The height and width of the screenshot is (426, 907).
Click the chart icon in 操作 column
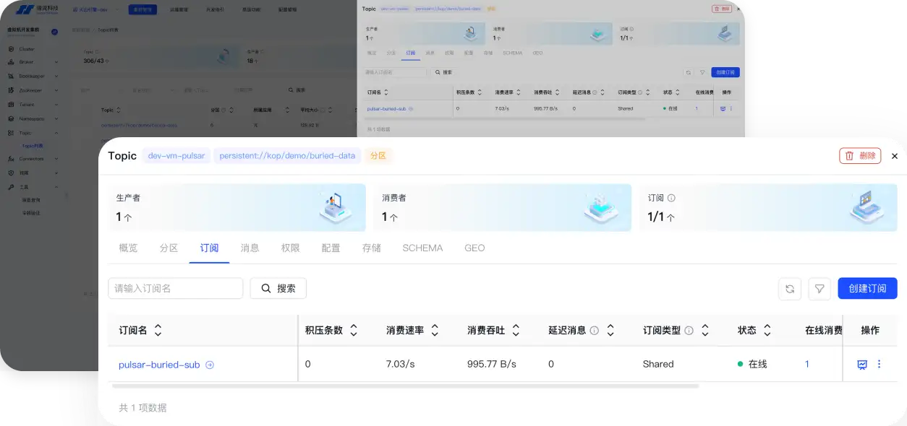[x=862, y=365]
